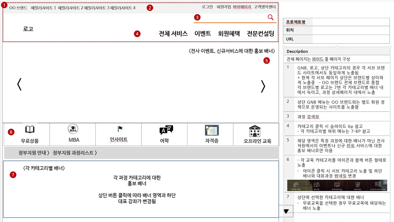Viewport: 394px width, 222px height.
Task: Open the 전체 서비스 menu
Action: click(x=173, y=34)
